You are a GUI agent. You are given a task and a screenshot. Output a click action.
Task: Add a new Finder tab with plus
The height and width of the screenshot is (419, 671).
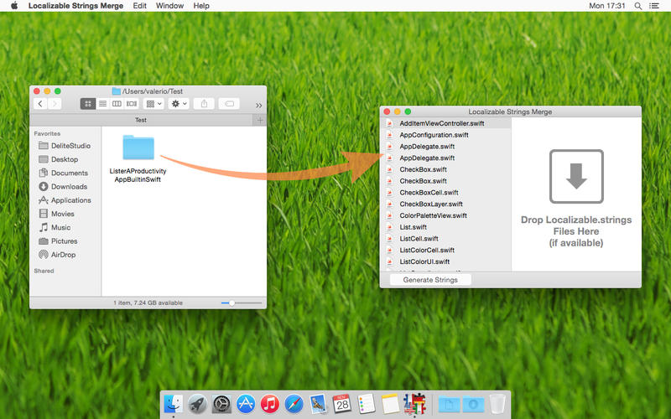click(x=260, y=120)
